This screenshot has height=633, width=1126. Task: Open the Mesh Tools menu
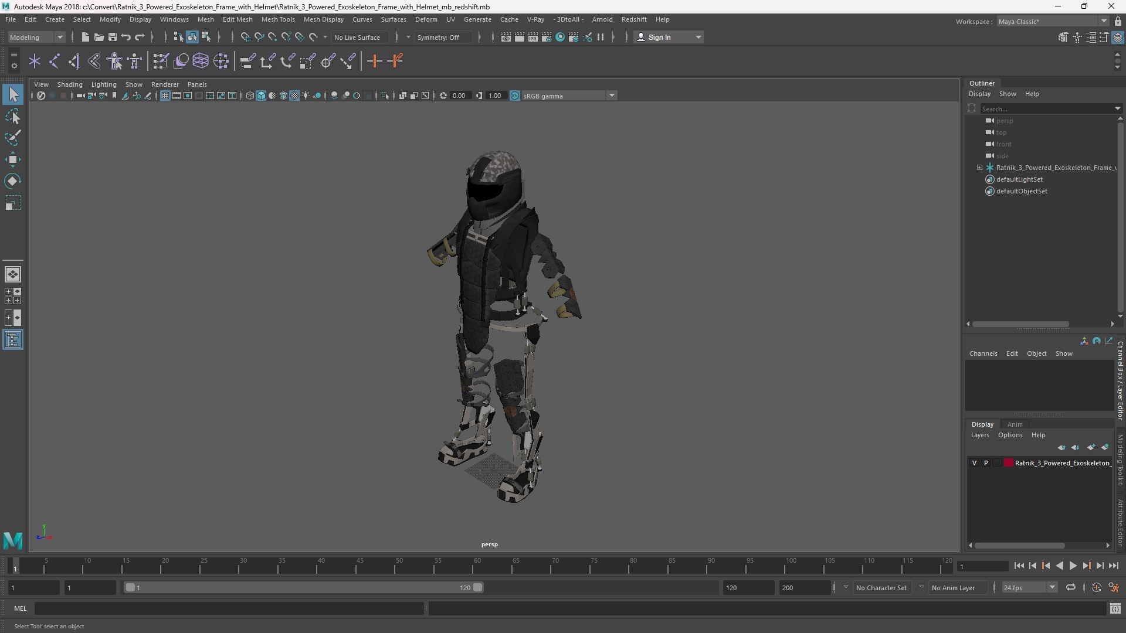(278, 19)
